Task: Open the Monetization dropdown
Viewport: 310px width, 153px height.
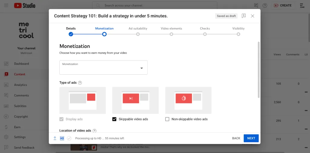Action: coord(103,67)
